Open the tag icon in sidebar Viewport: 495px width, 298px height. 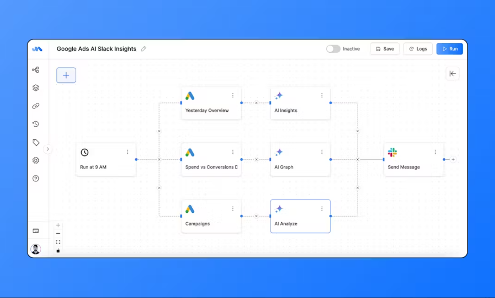36,143
